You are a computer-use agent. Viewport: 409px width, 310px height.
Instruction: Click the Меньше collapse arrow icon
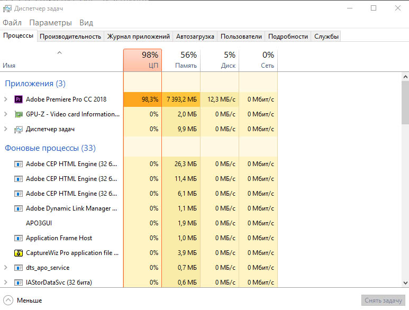8,300
